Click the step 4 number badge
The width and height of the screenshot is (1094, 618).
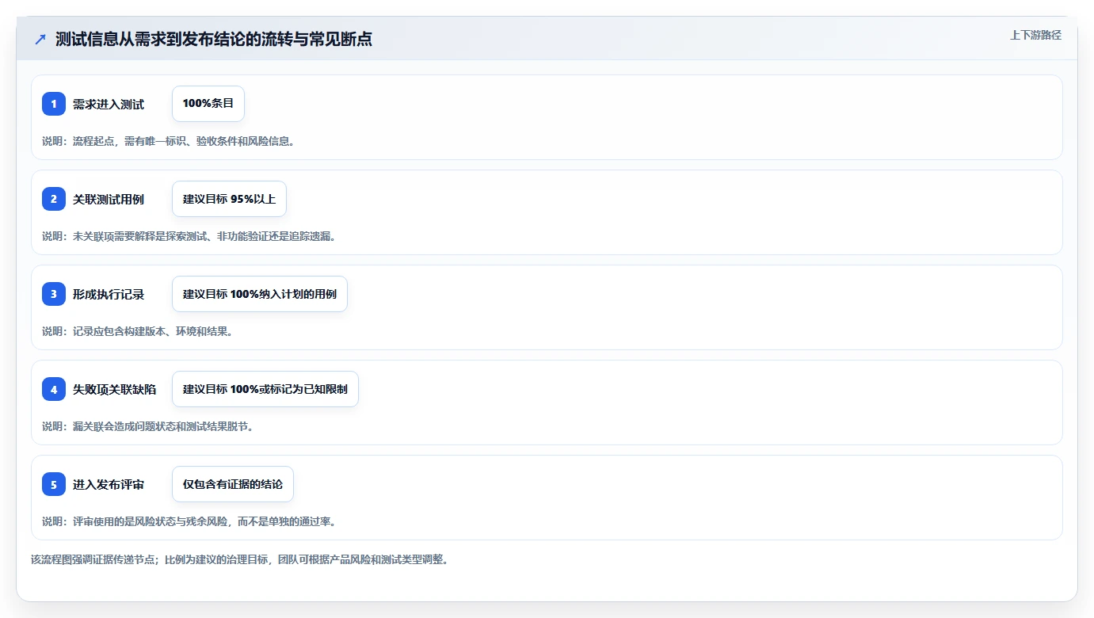54,389
